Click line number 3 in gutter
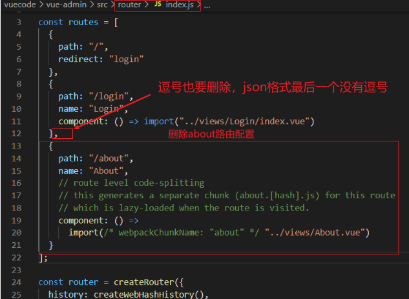The image size is (409, 299). pos(19,22)
